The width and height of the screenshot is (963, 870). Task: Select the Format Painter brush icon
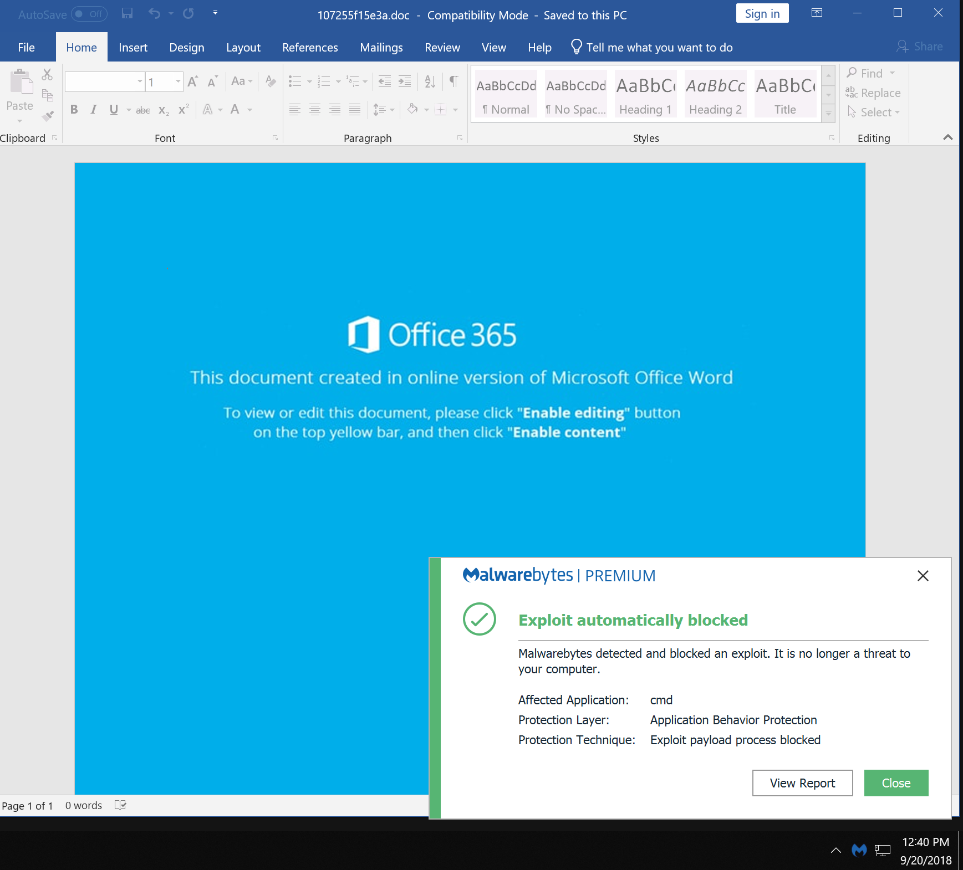(48, 116)
